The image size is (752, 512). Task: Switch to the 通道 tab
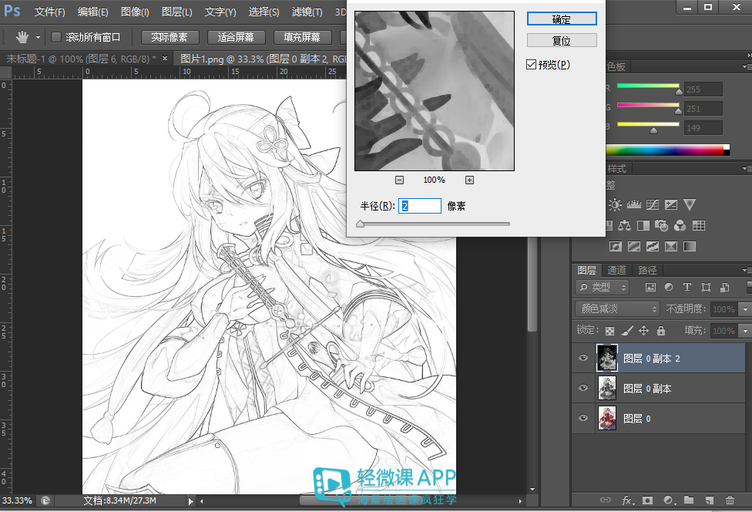616,270
